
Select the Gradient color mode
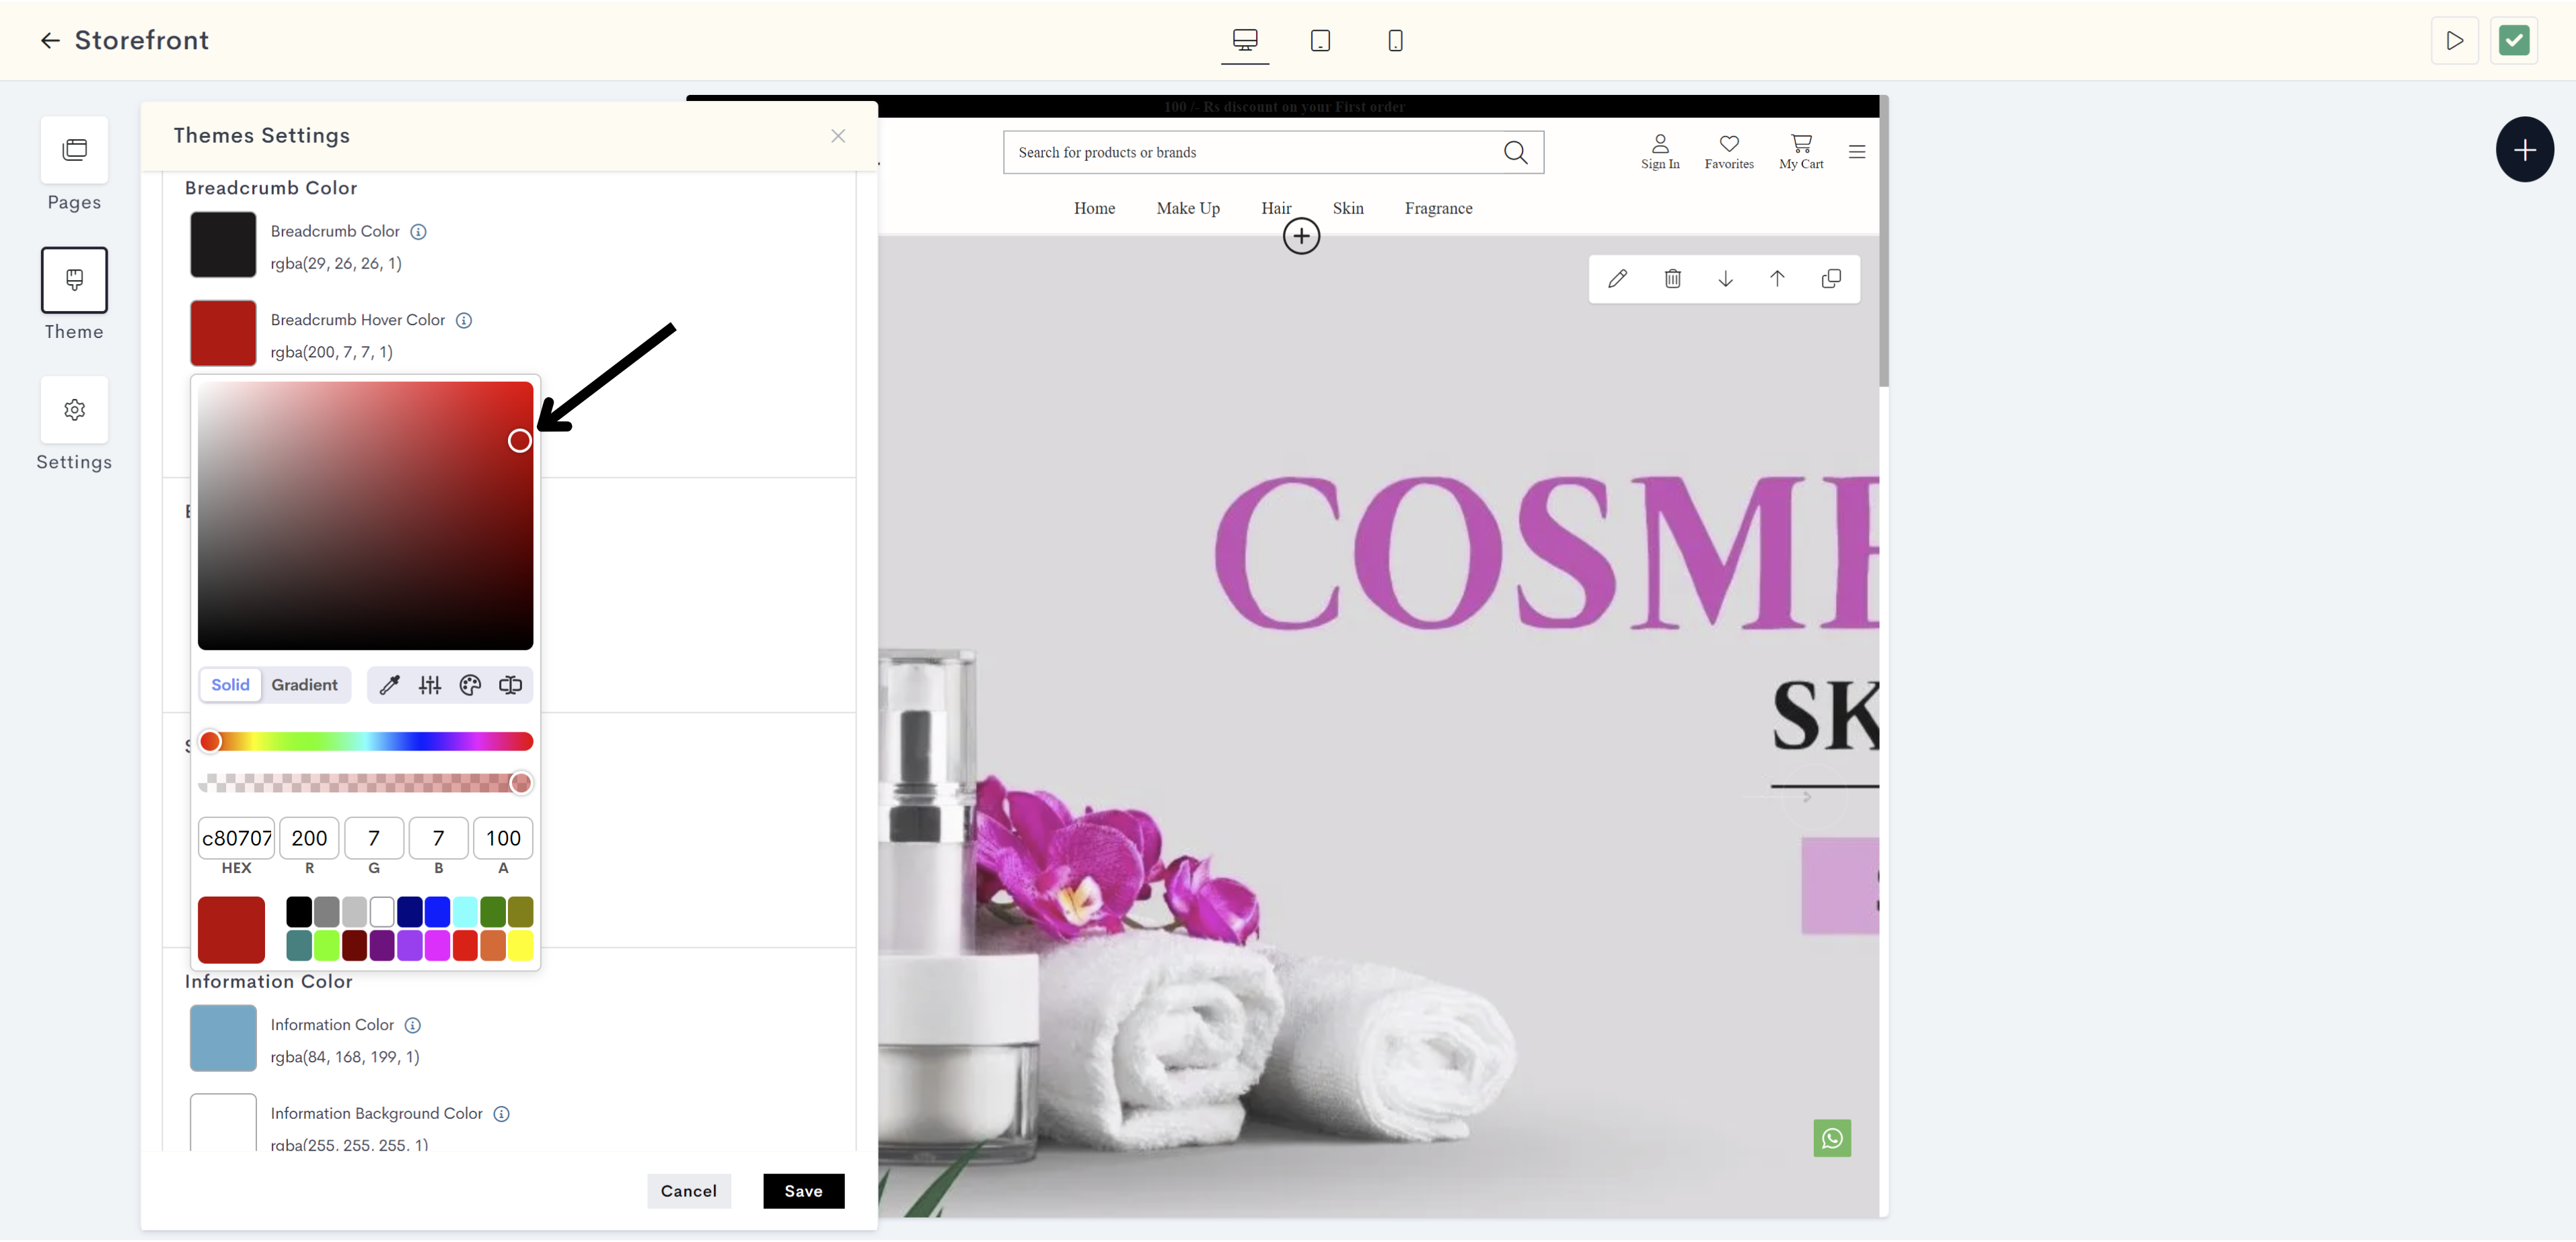pyautogui.click(x=304, y=685)
